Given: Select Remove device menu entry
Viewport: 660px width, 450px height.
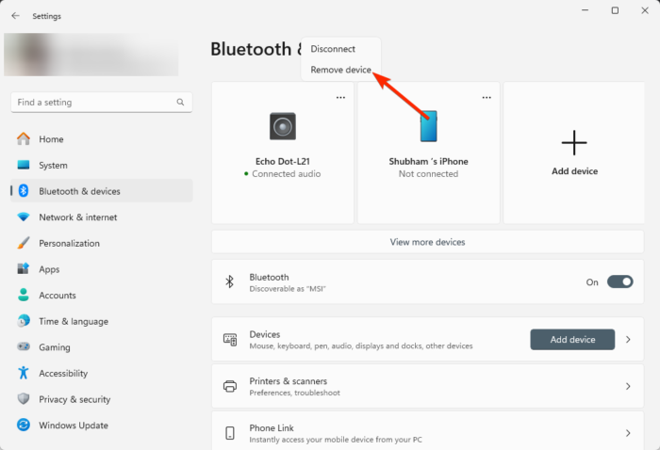Looking at the screenshot, I should click(340, 70).
